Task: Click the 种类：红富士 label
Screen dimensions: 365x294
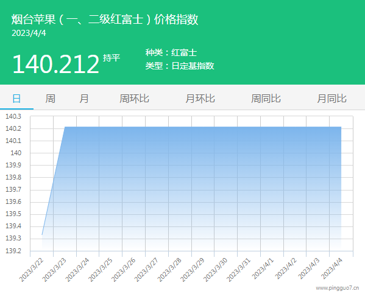Action: click(x=171, y=52)
